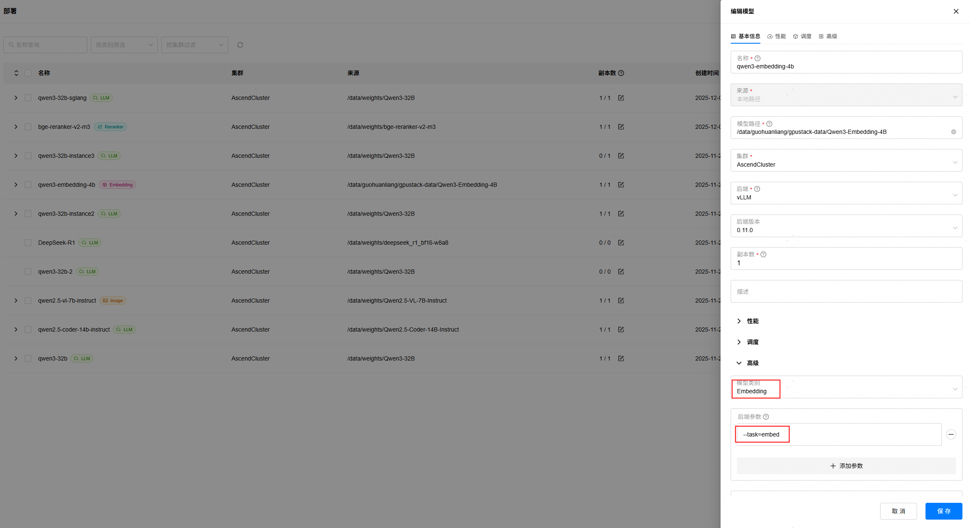970x528 pixels.
Task: Clear the model path field
Action: (954, 132)
